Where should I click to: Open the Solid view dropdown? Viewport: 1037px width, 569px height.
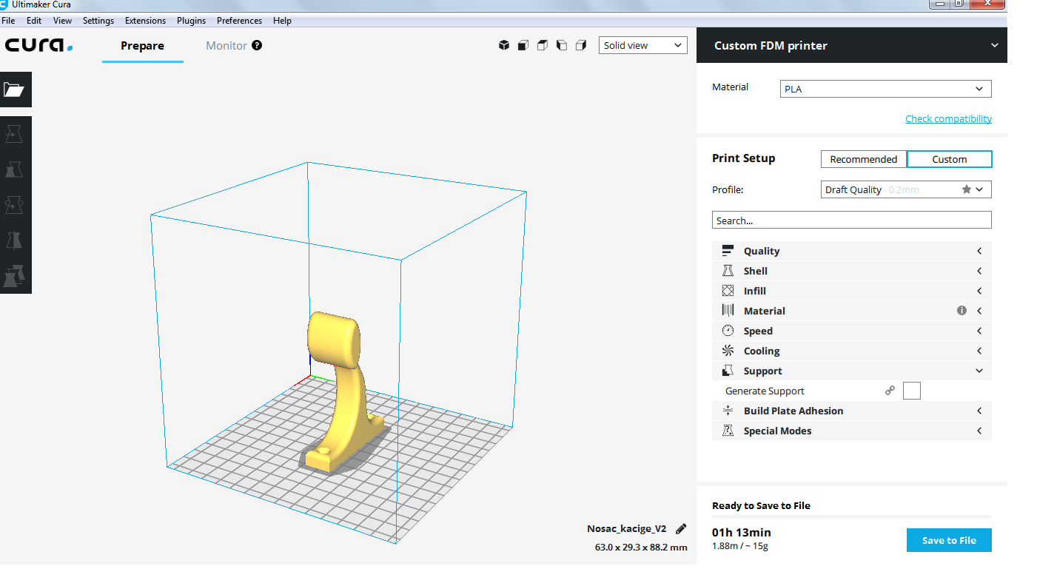(x=642, y=45)
